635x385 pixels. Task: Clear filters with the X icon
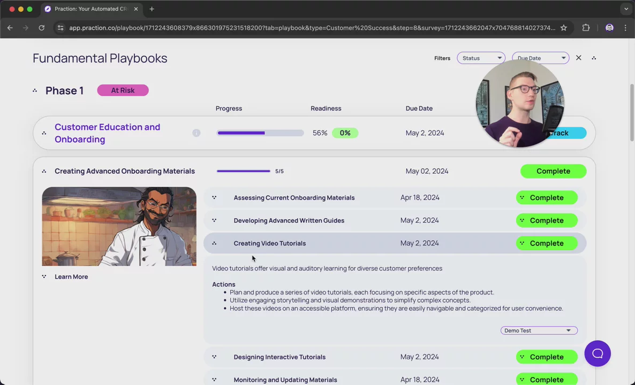pyautogui.click(x=578, y=58)
